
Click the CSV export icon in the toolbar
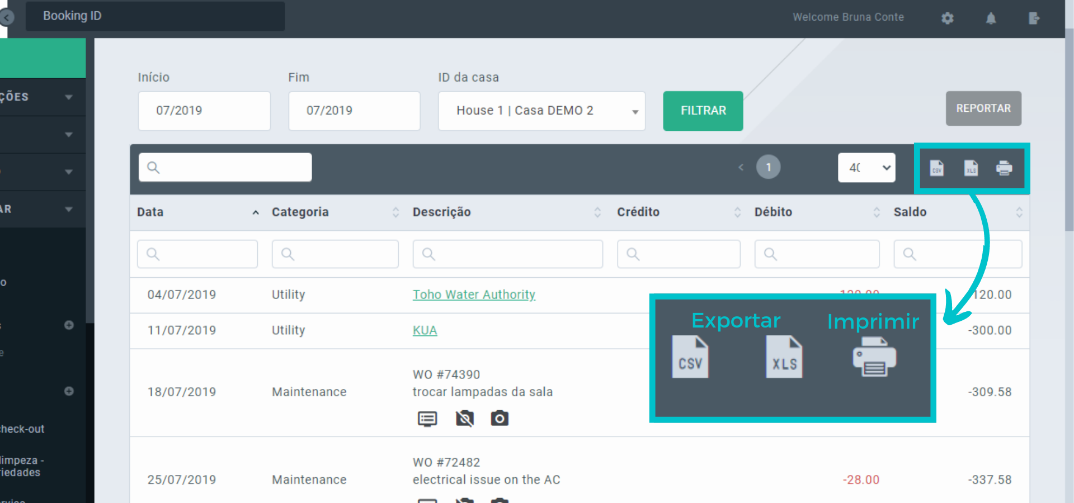pyautogui.click(x=936, y=168)
